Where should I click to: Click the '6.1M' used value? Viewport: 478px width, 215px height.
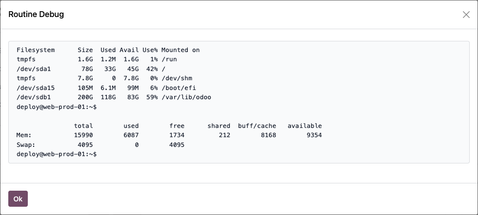(x=108, y=88)
